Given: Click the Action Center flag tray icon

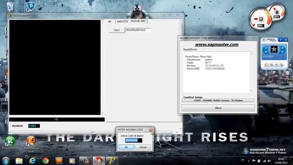Looking at the screenshot, I should tap(254, 161).
